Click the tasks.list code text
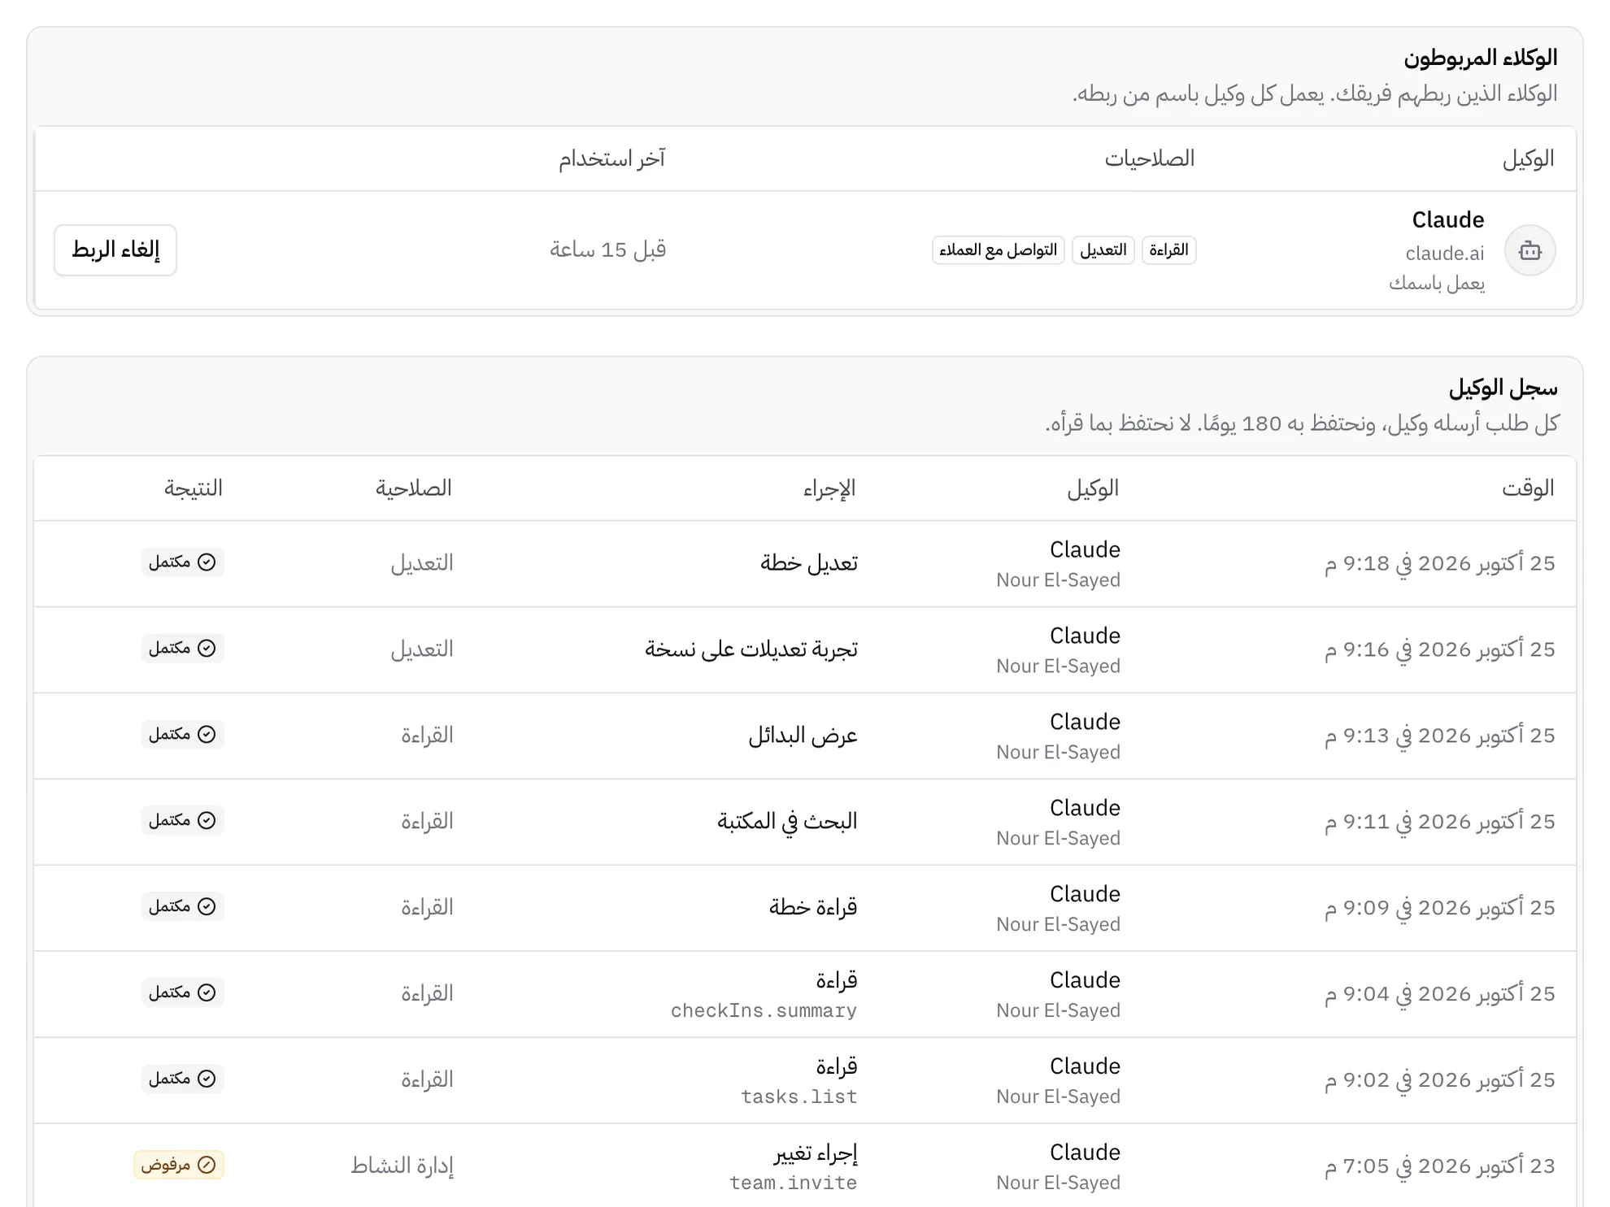This screenshot has height=1207, width=1610. (798, 1097)
